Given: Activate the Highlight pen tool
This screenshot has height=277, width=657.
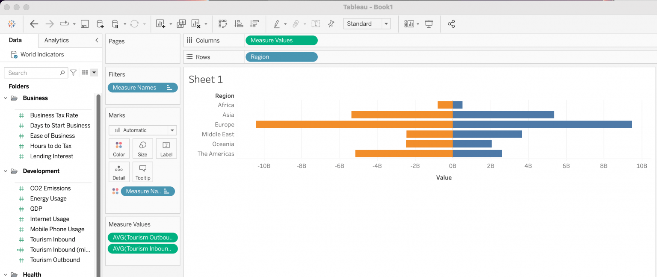Looking at the screenshot, I should pyautogui.click(x=277, y=24).
